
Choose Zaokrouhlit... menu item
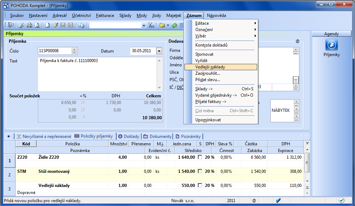pos(221,73)
